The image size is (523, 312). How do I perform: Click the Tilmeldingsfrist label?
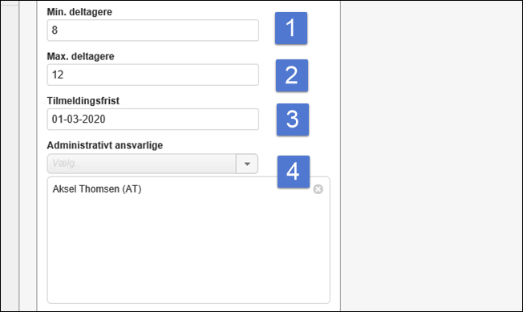tap(83, 101)
